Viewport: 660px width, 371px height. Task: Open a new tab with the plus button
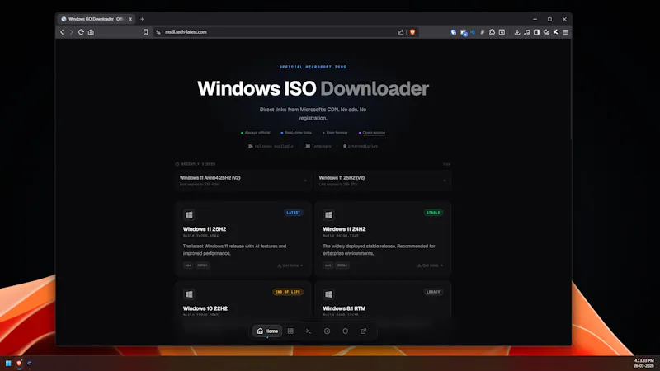click(x=142, y=19)
